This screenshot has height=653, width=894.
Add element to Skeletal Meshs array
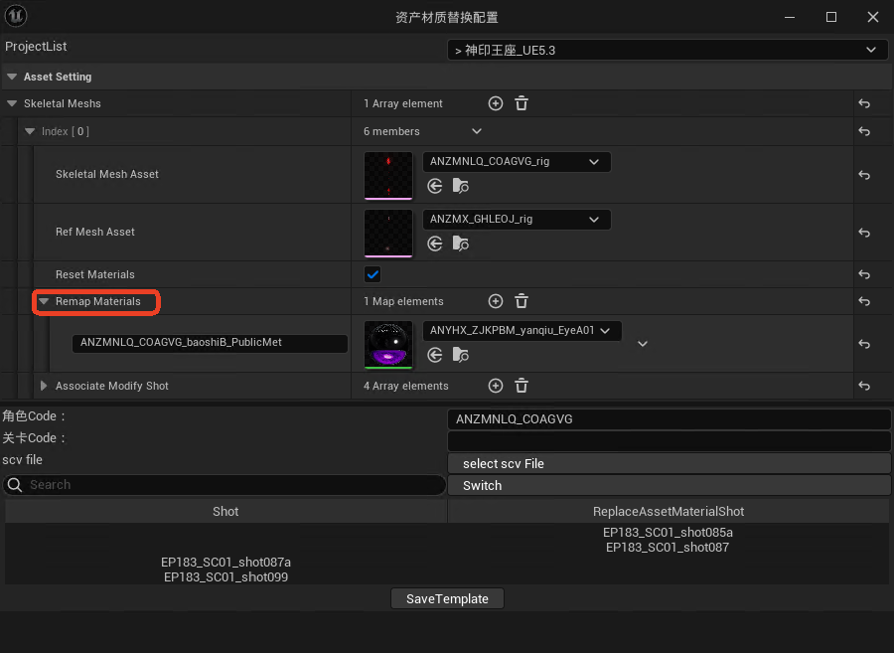point(496,103)
